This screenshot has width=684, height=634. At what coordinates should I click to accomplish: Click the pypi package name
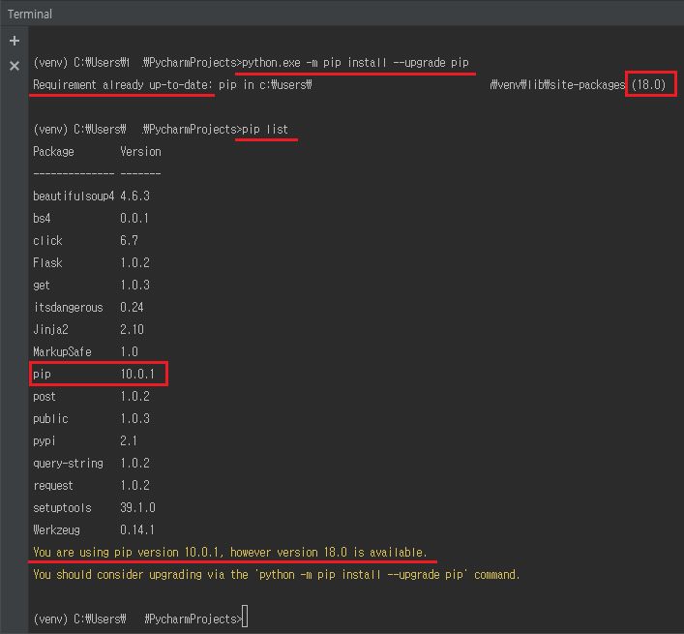[x=45, y=440]
